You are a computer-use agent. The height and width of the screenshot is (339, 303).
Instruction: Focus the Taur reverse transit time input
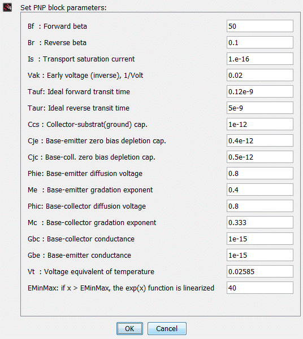(x=260, y=108)
